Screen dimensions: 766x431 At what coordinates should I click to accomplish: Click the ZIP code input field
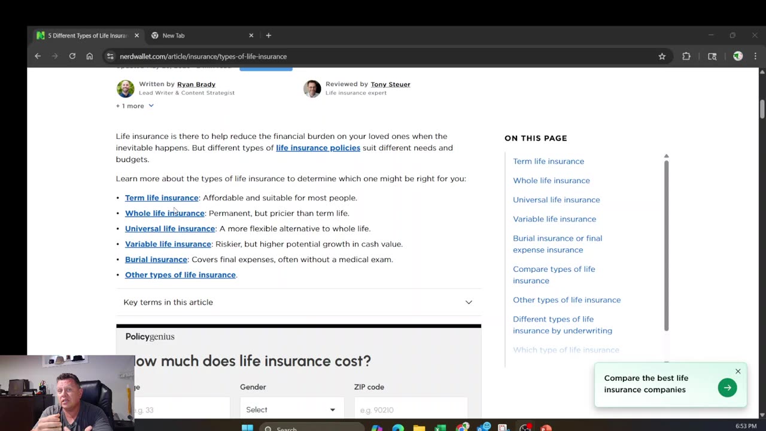(411, 409)
